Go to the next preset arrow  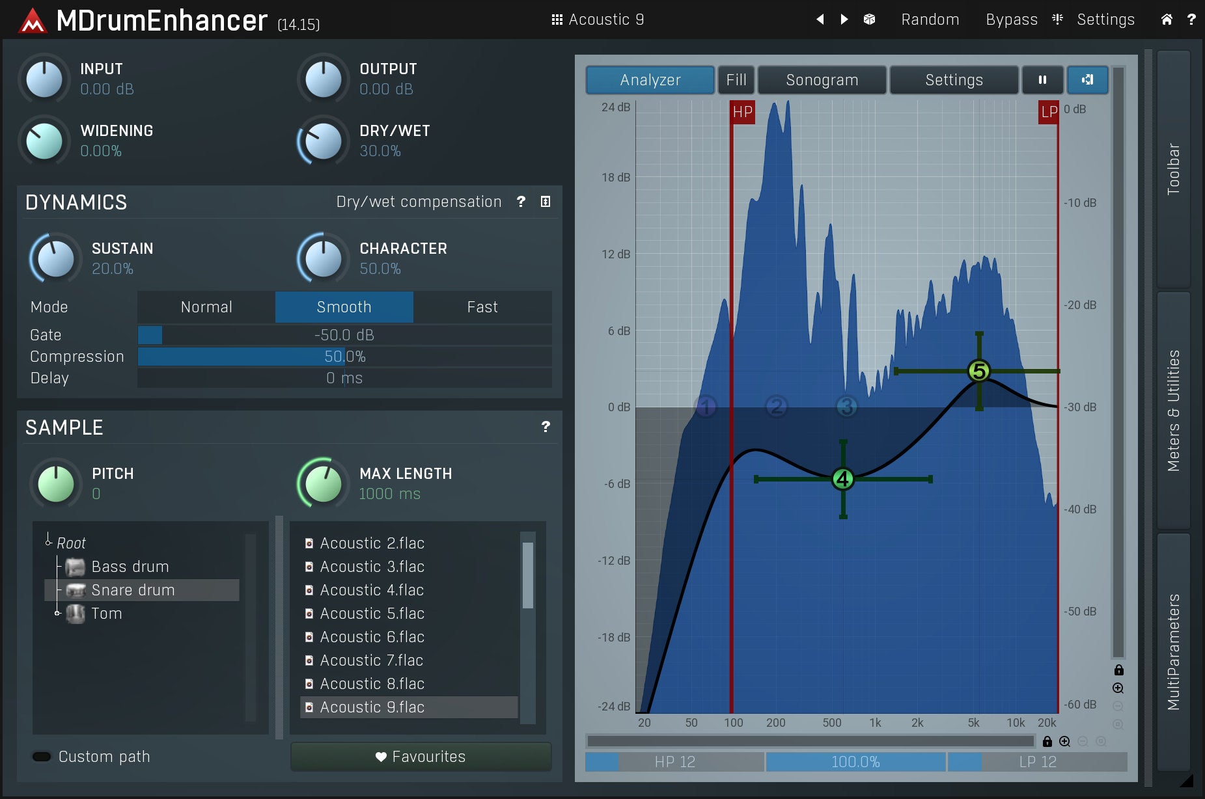pos(844,20)
